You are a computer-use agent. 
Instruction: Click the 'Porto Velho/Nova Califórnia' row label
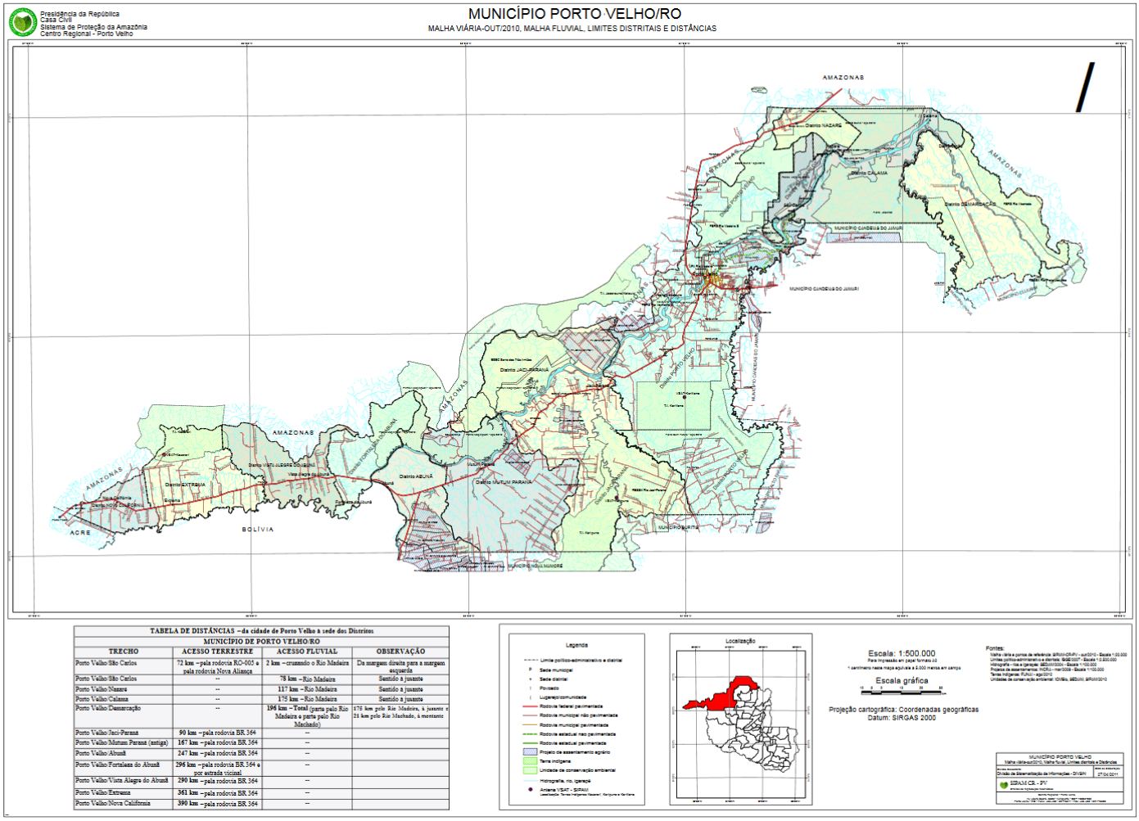[113, 803]
